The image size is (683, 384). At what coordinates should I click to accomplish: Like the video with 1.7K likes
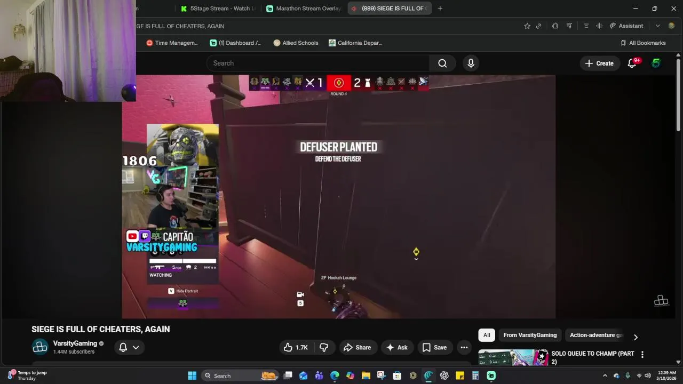[x=296, y=347]
